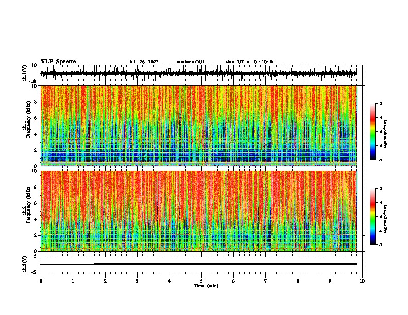Click time-axis tick label "10"

tap(362, 281)
